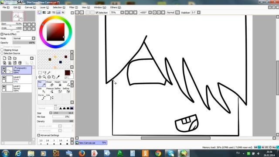Select the Edit control point tool
279x157 pixels.
tap(42, 90)
